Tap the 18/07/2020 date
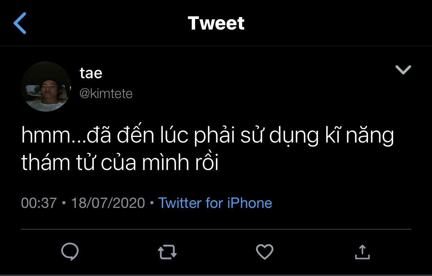432x276 pixels. coord(108,203)
